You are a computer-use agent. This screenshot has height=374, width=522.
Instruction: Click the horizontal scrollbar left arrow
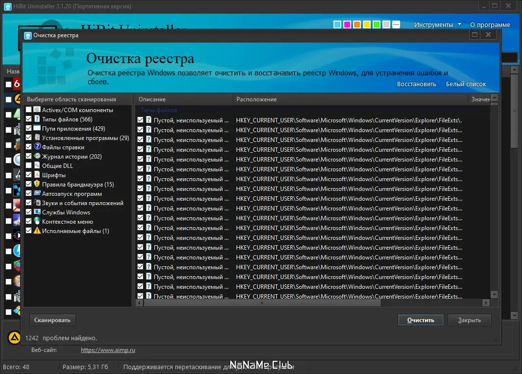click(x=139, y=303)
